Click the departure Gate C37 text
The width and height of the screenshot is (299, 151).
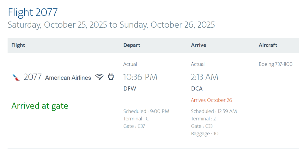tap(134, 126)
